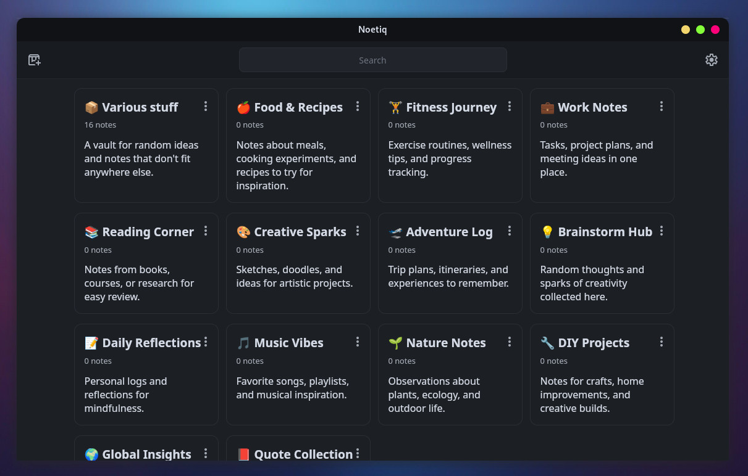Create a new vault with the add icon
748x476 pixels.
coord(35,60)
